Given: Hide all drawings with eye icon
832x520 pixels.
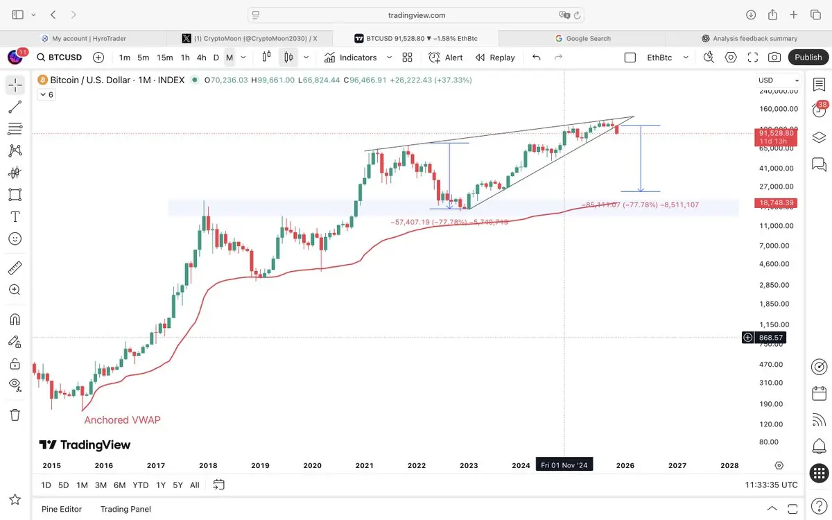Looking at the screenshot, I should tap(15, 384).
